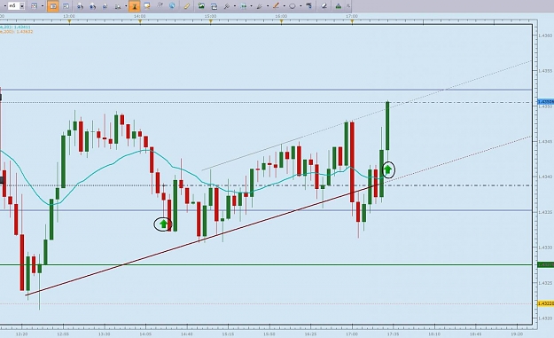Click the 17:00 label on bottom time axis
The image size is (554, 338).
click(352, 334)
